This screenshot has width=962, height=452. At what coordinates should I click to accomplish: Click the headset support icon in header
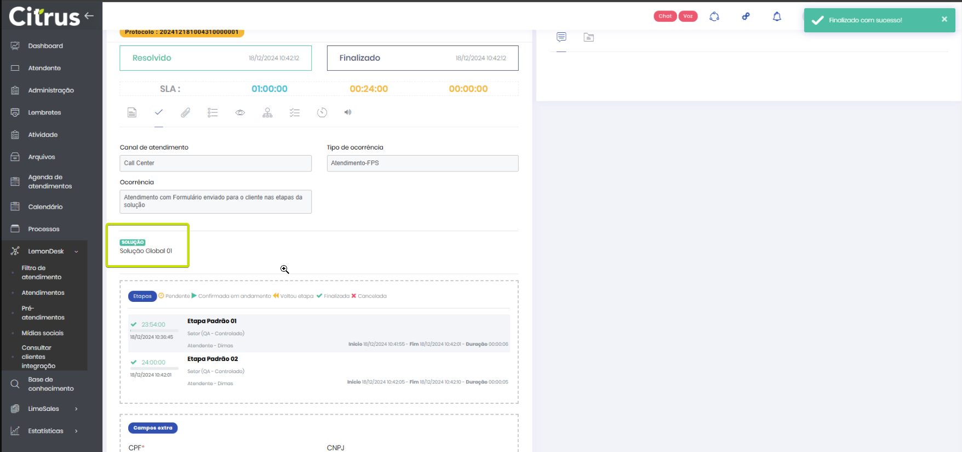point(714,16)
